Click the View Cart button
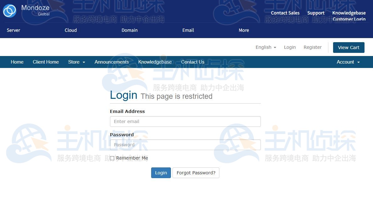The width and height of the screenshot is (373, 197). pyautogui.click(x=348, y=48)
